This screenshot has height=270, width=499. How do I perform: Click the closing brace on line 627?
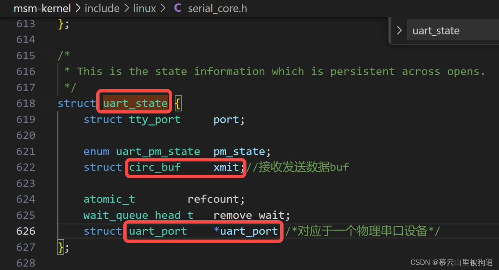pos(61,247)
